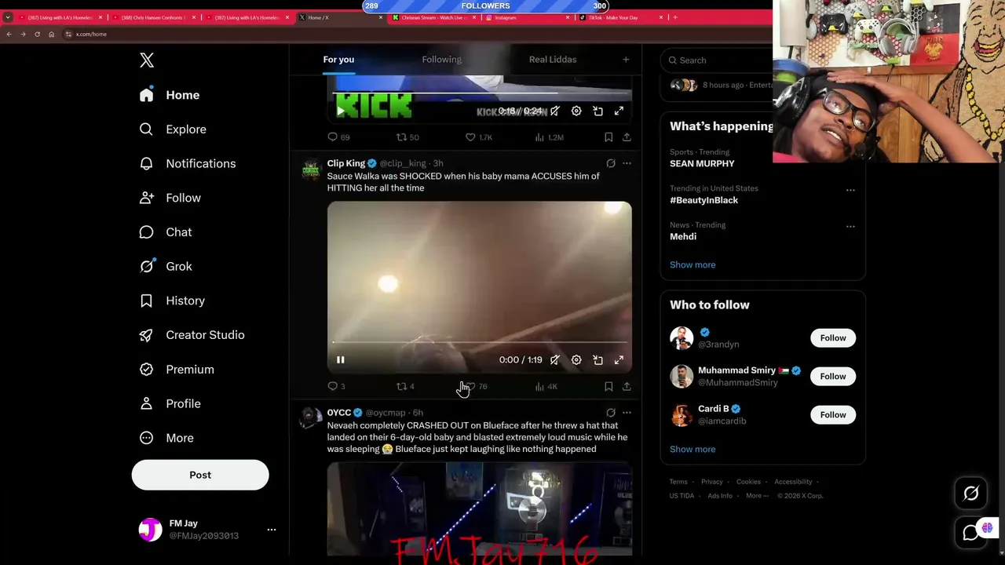Open options for #BeautyInBlack trend

point(850,190)
